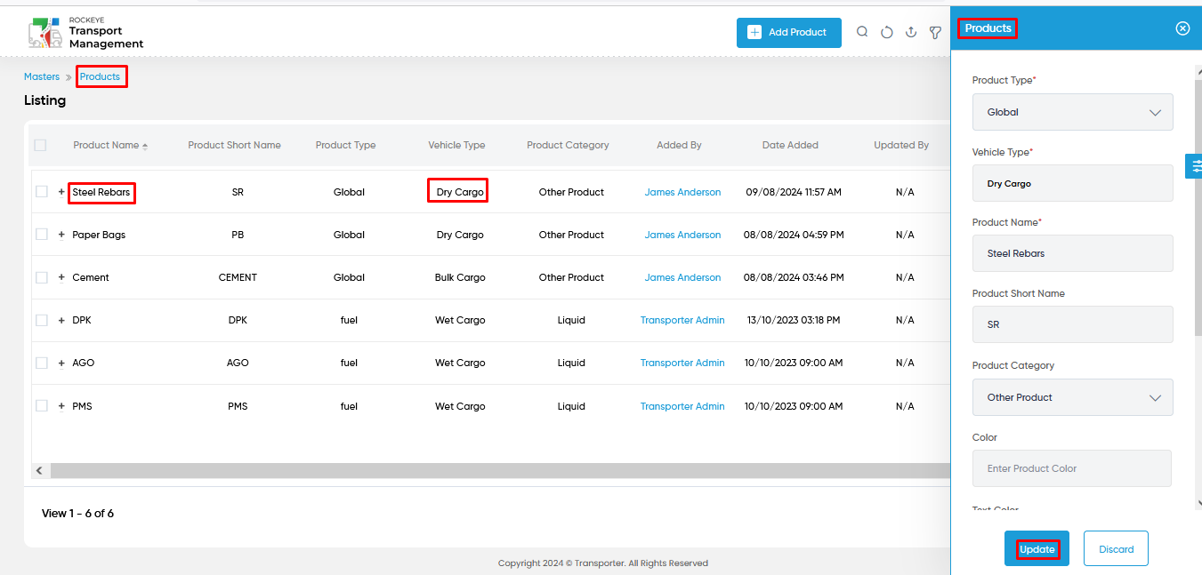Go to Masters in the breadcrumb

[x=42, y=76]
